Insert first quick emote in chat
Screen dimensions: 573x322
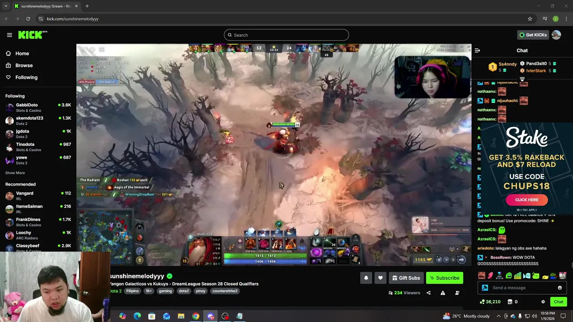481,276
